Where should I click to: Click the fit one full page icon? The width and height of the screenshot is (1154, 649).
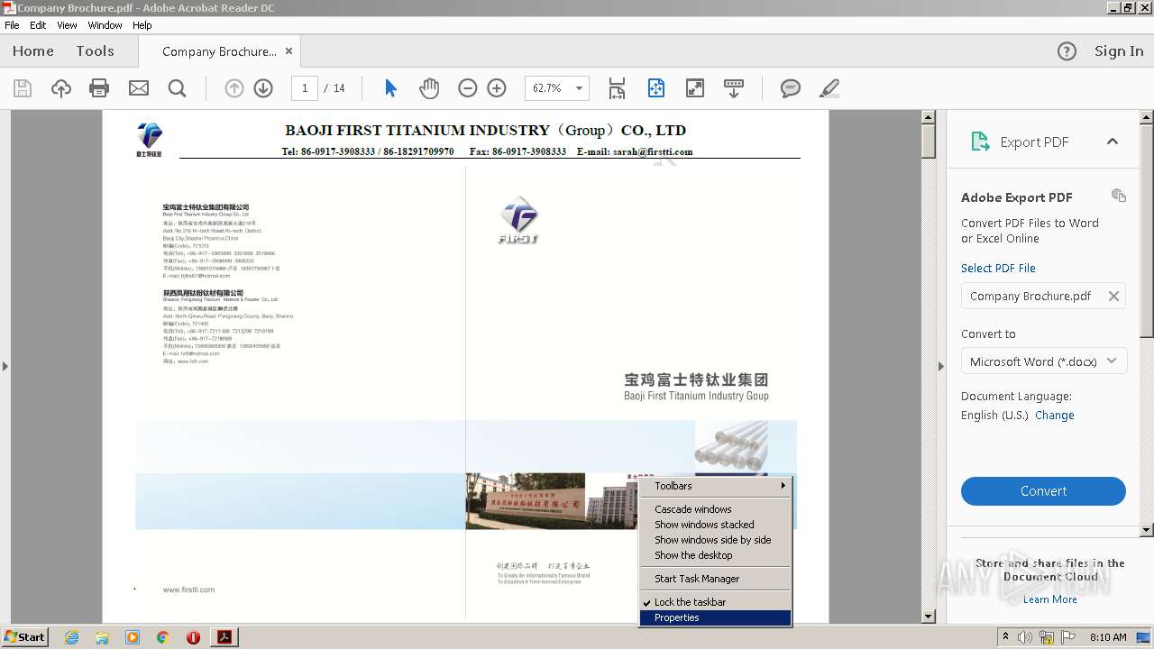click(655, 88)
